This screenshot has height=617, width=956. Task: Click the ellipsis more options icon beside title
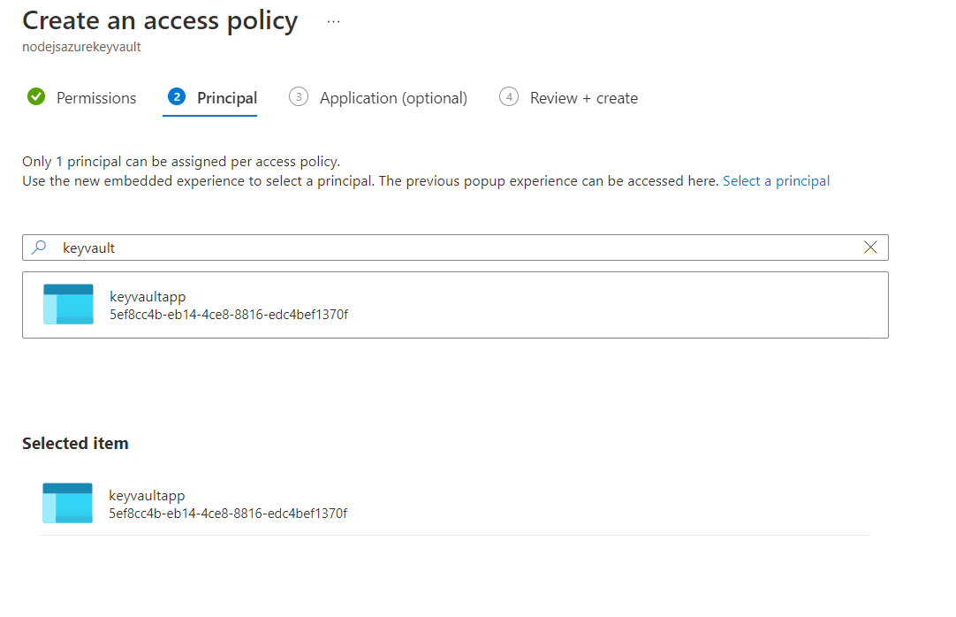coord(333,22)
